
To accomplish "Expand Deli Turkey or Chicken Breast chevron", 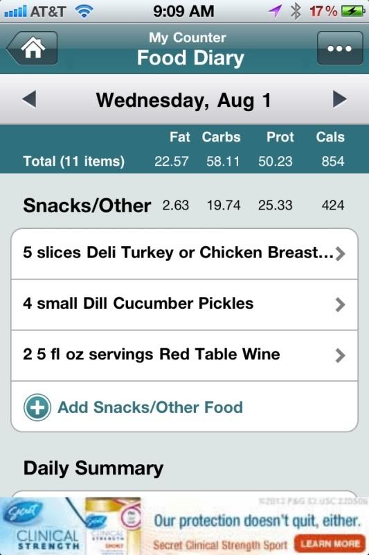I will (x=340, y=253).
